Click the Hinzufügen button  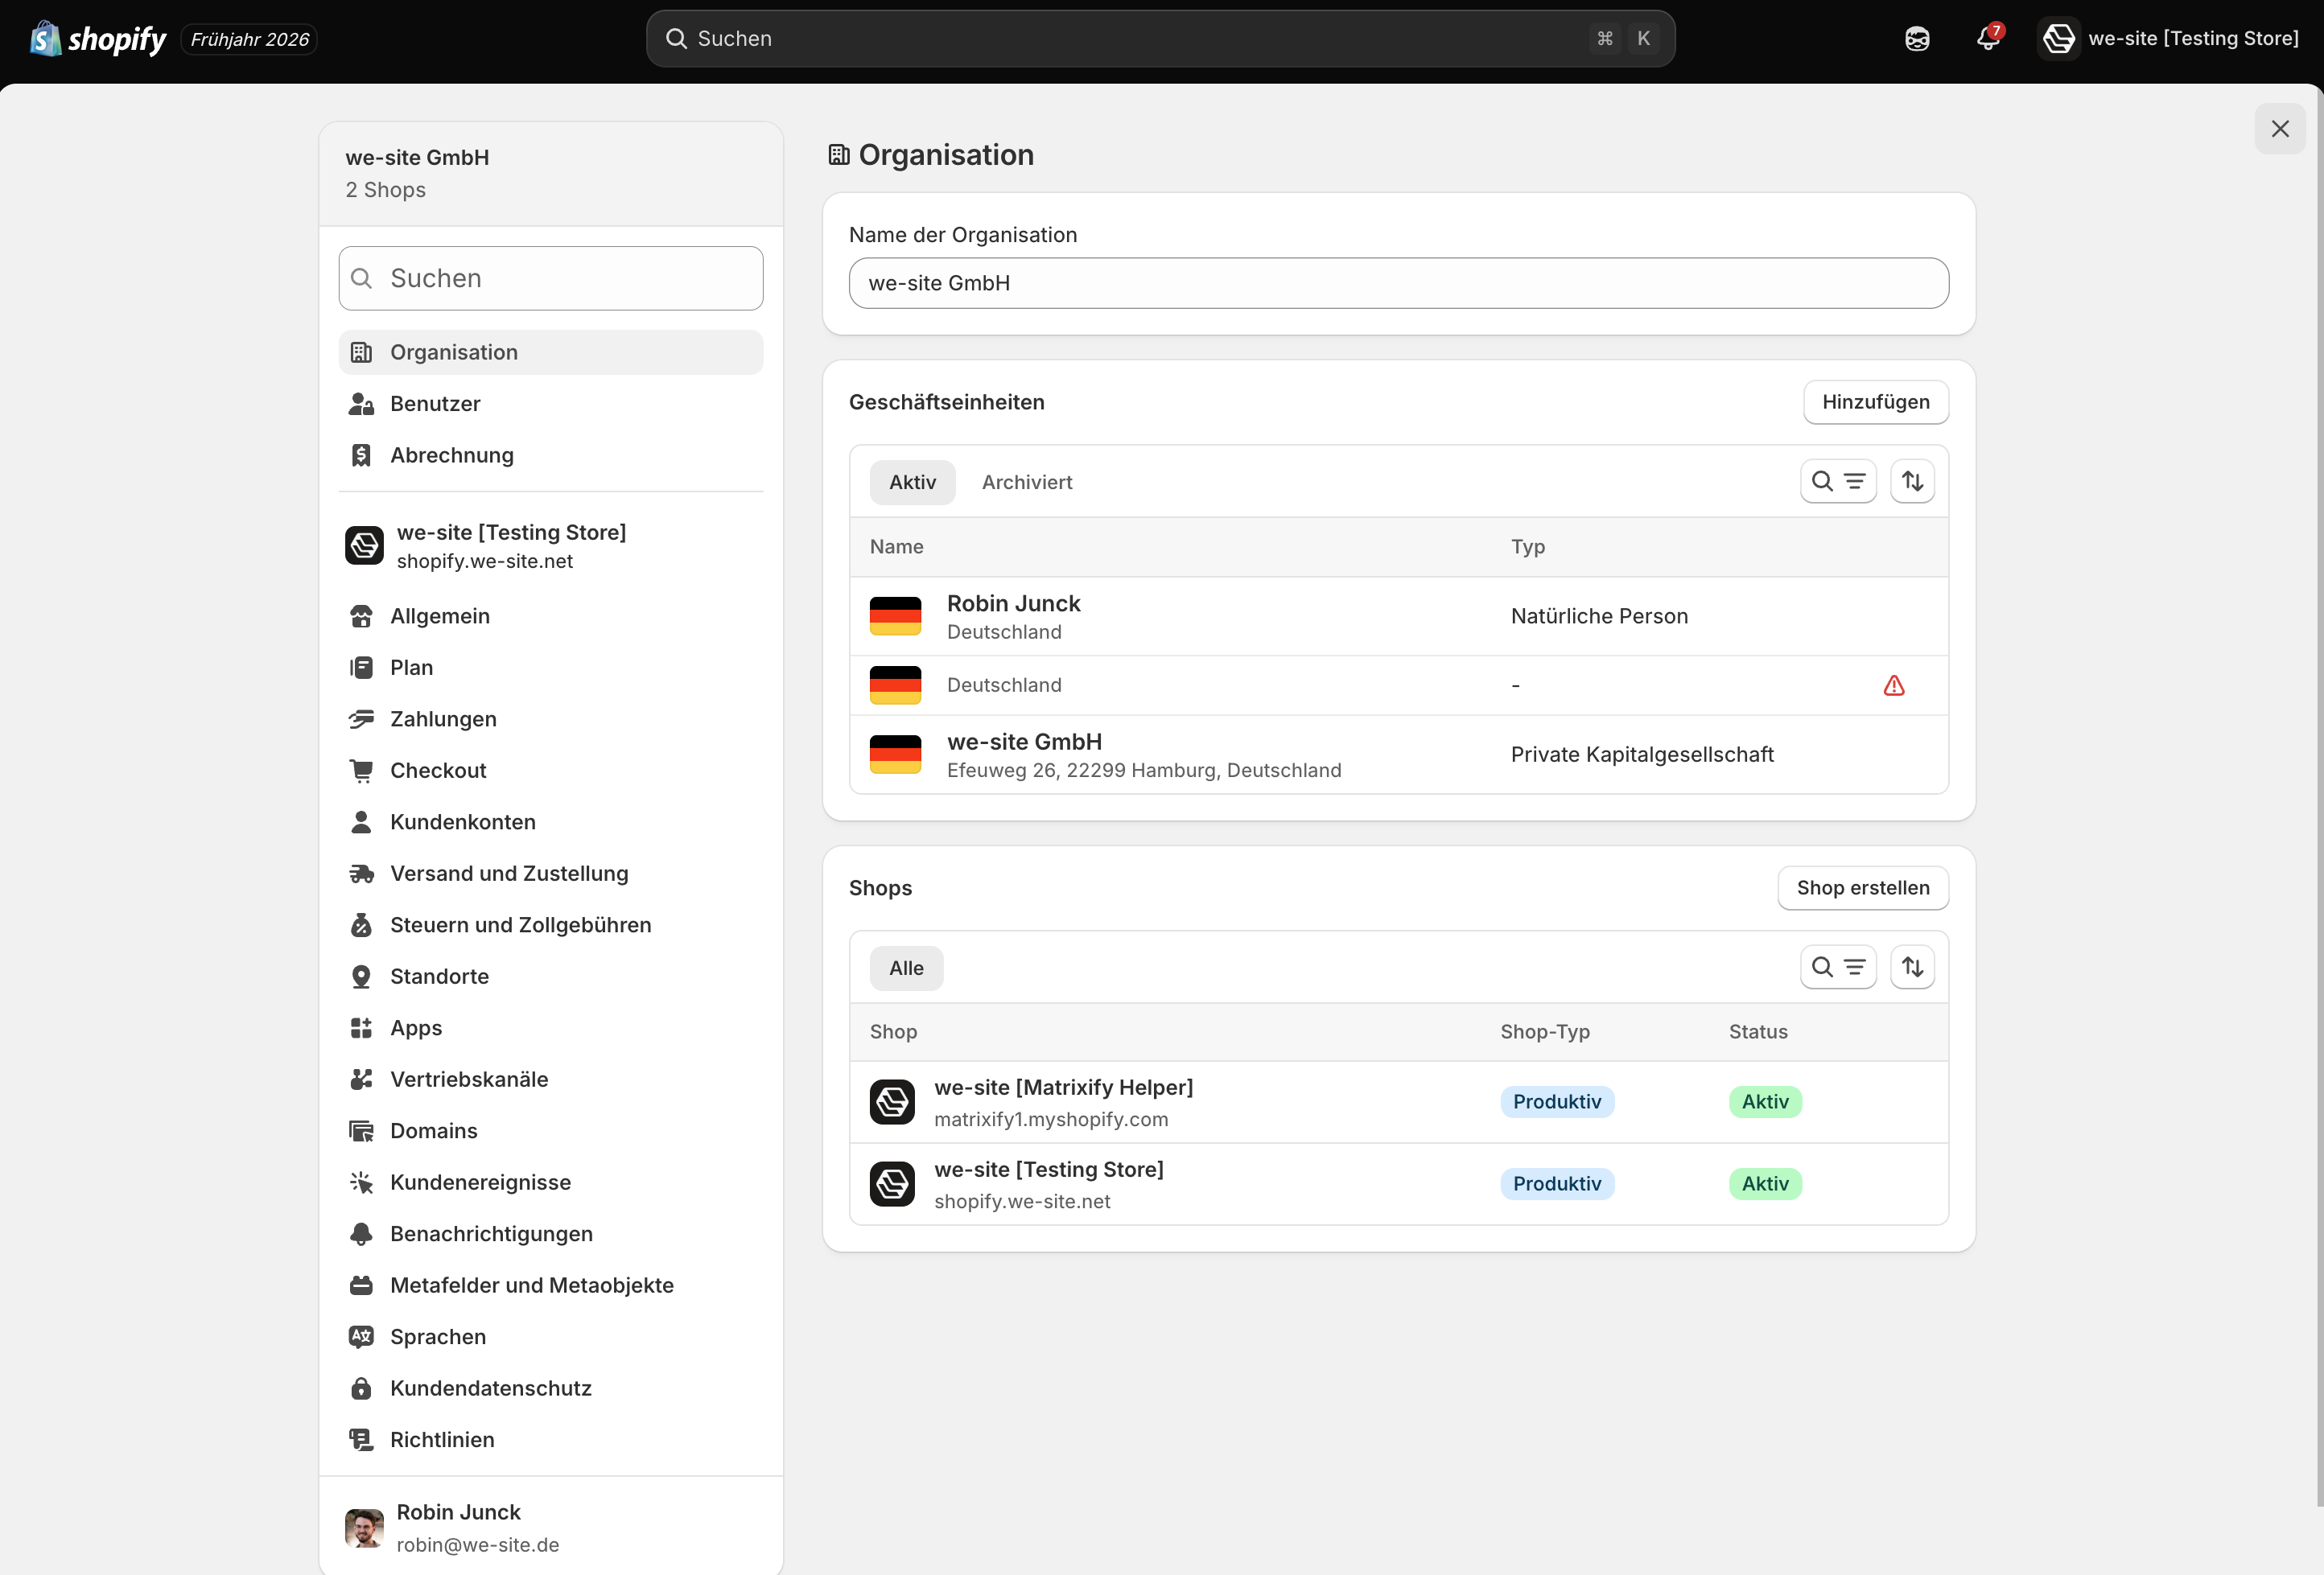coord(1876,401)
